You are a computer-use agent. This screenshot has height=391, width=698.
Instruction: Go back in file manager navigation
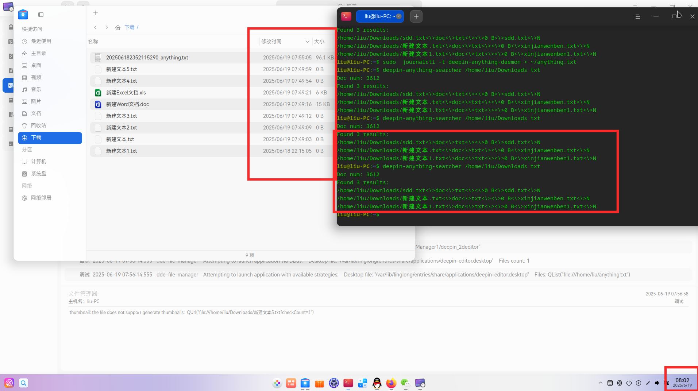coord(96,27)
